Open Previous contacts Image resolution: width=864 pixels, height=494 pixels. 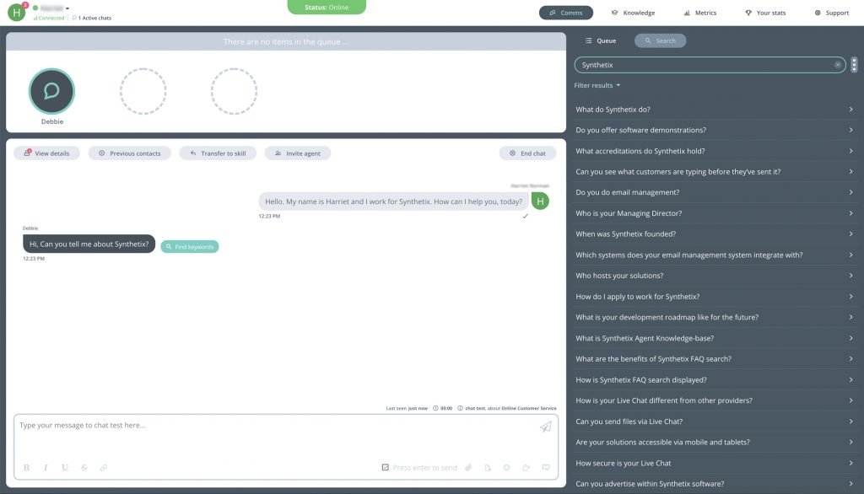pos(129,153)
